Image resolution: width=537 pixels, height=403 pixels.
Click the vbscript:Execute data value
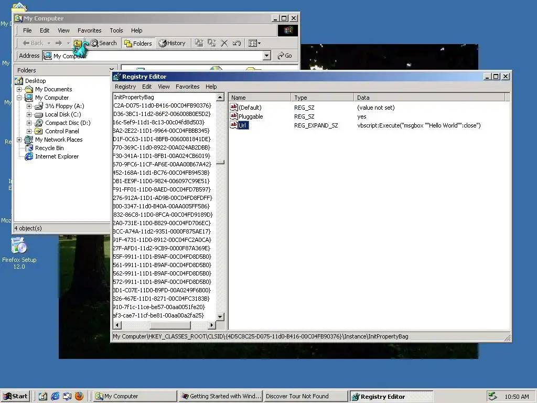pos(419,125)
